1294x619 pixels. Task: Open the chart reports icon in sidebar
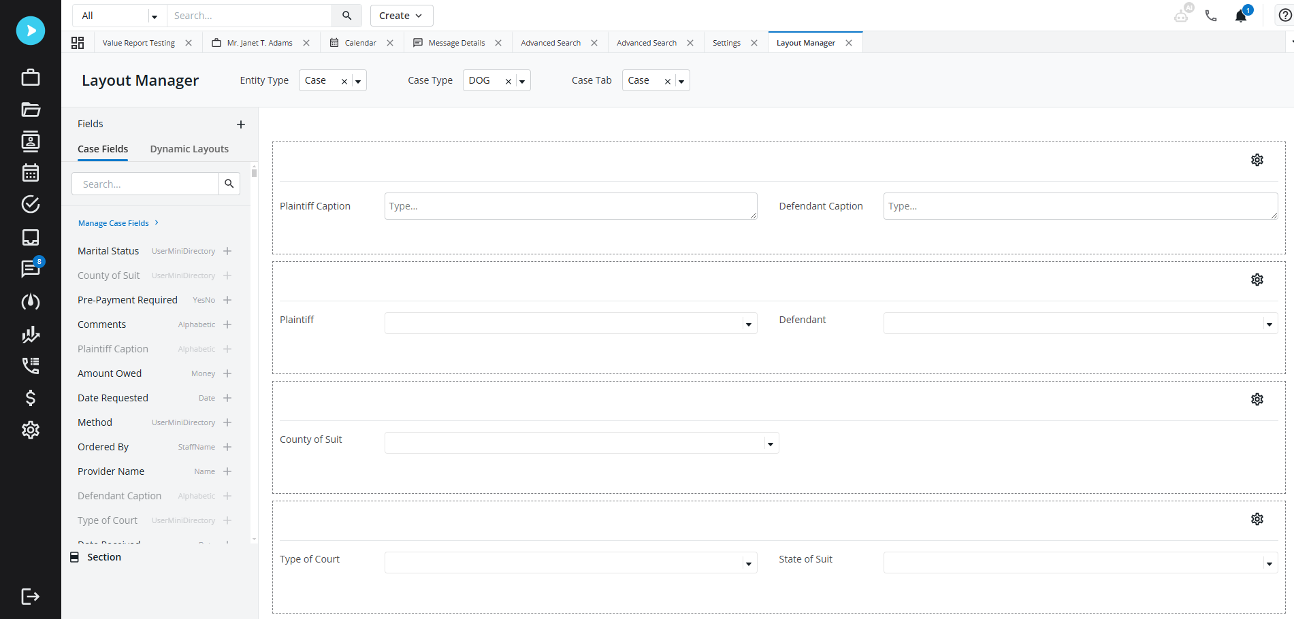pyautogui.click(x=31, y=334)
